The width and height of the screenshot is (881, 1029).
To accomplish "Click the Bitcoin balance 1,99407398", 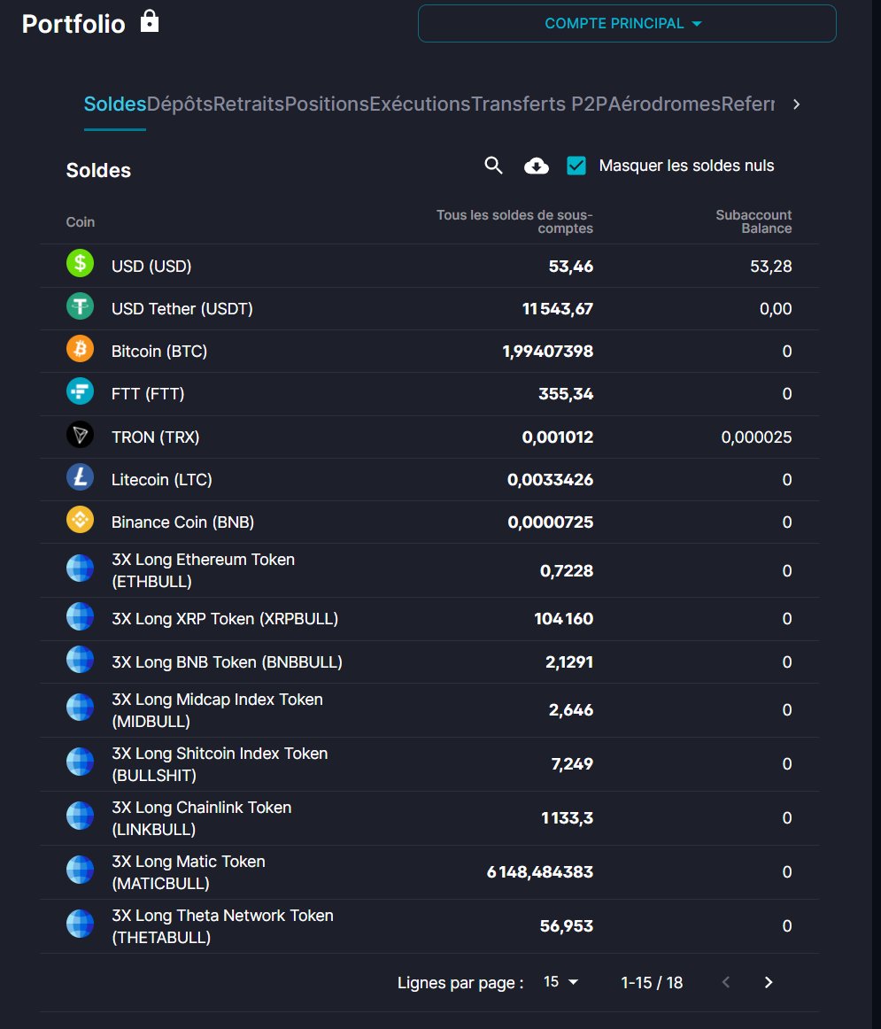I will pyautogui.click(x=548, y=351).
